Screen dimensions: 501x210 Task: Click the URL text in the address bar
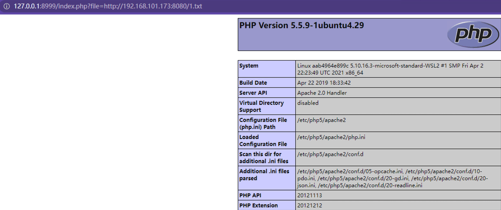pyautogui.click(x=108, y=7)
